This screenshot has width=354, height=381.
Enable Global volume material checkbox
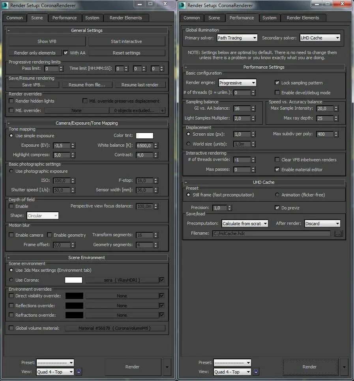click(x=11, y=328)
